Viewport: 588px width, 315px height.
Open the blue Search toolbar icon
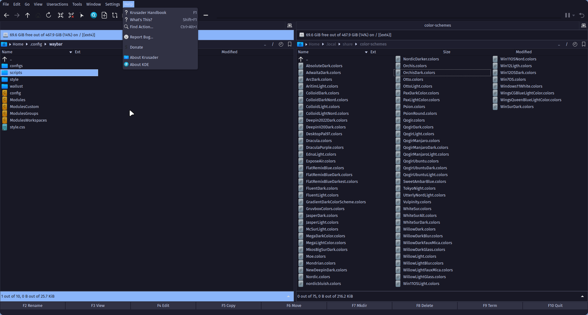[94, 15]
